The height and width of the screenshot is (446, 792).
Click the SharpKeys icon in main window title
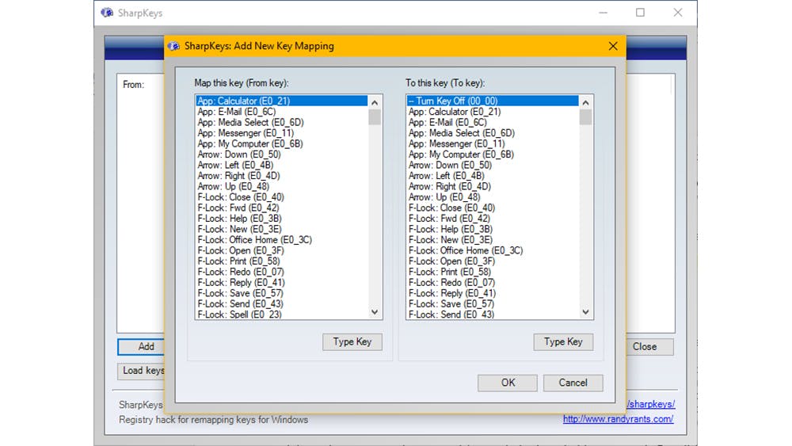click(x=107, y=13)
